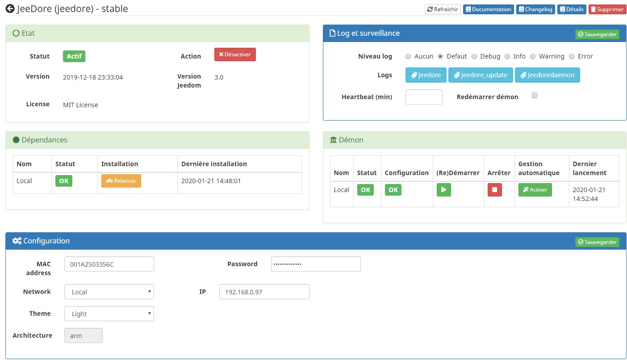Click the version date 2019-12-18 23:33:04
The height and width of the screenshot is (360, 627).
tap(93, 77)
